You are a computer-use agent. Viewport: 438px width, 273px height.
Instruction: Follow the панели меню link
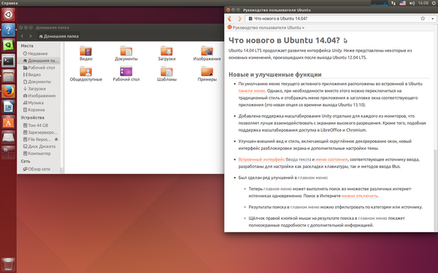(252, 91)
